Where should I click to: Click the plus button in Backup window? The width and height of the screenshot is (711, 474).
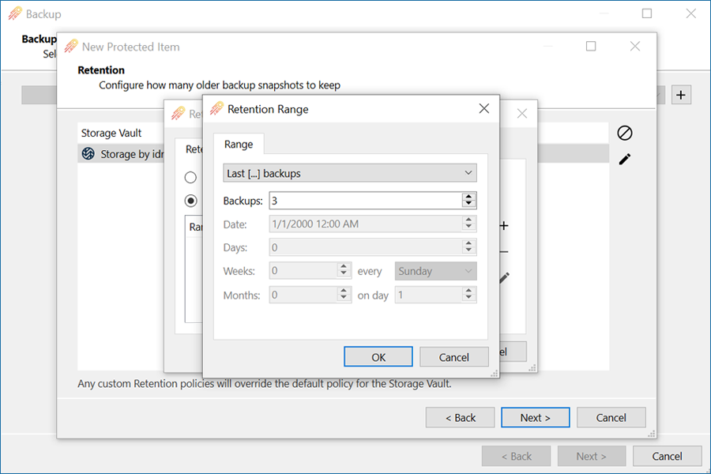tap(681, 95)
